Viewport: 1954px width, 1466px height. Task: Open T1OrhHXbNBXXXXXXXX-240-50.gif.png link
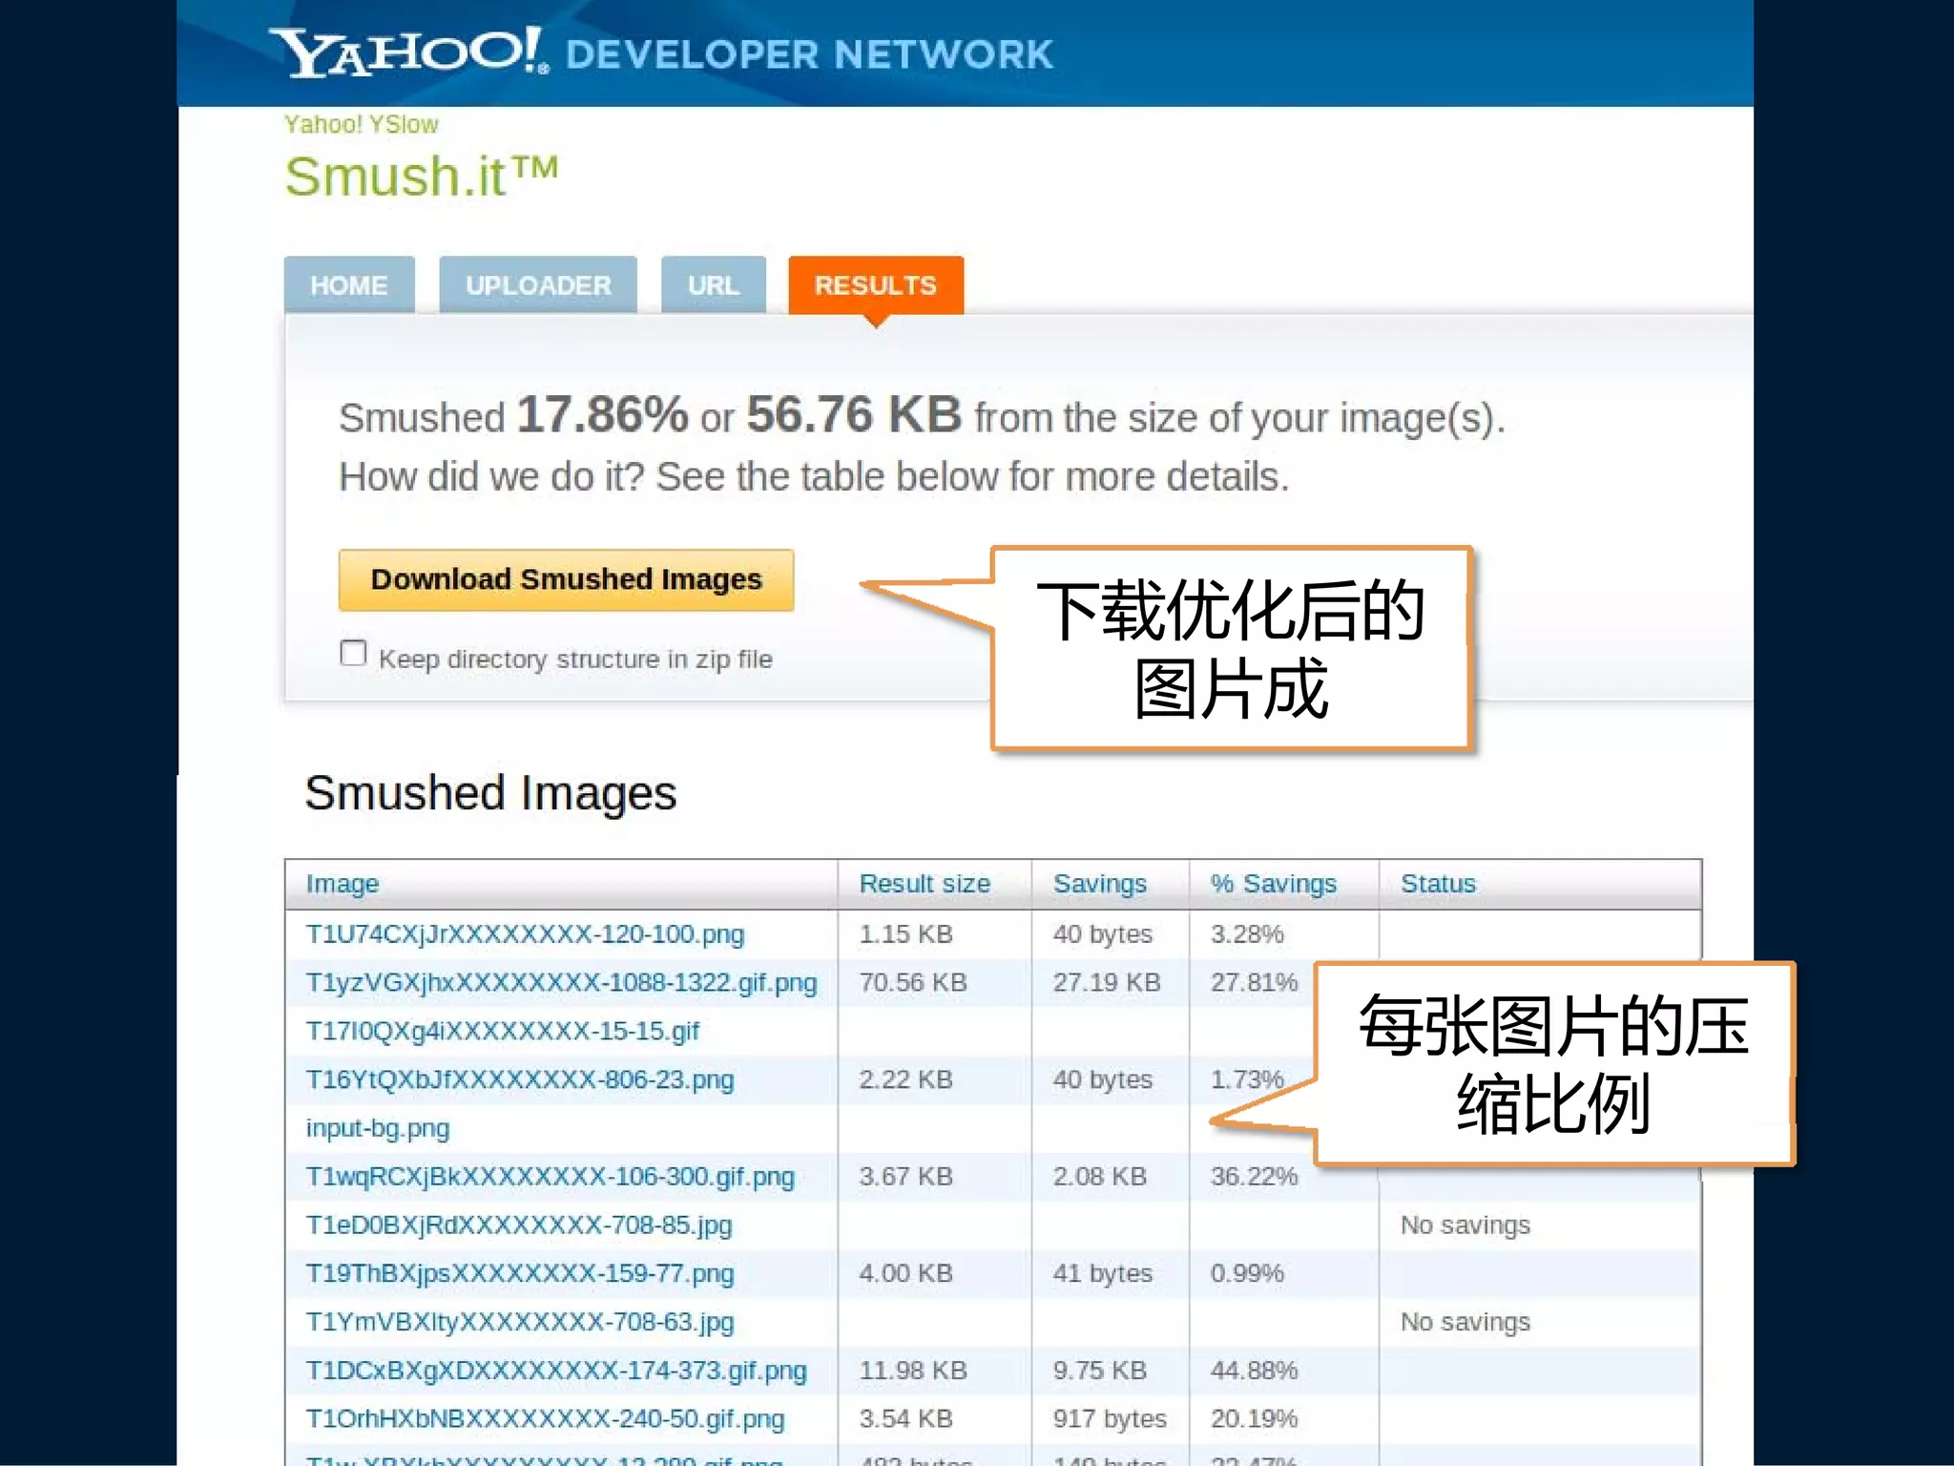click(x=545, y=1419)
